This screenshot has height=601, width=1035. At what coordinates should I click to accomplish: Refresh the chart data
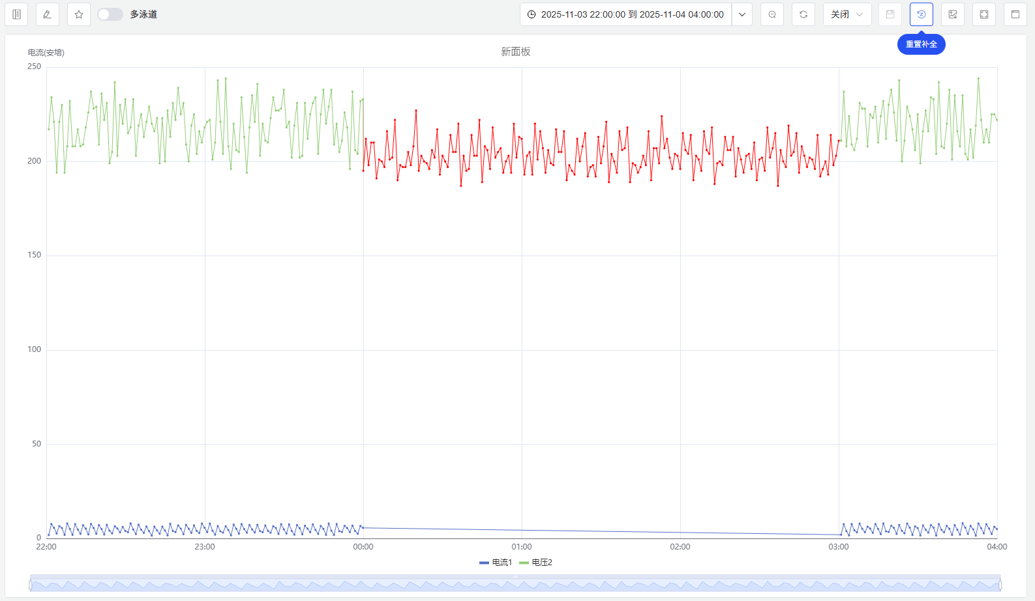tap(803, 14)
